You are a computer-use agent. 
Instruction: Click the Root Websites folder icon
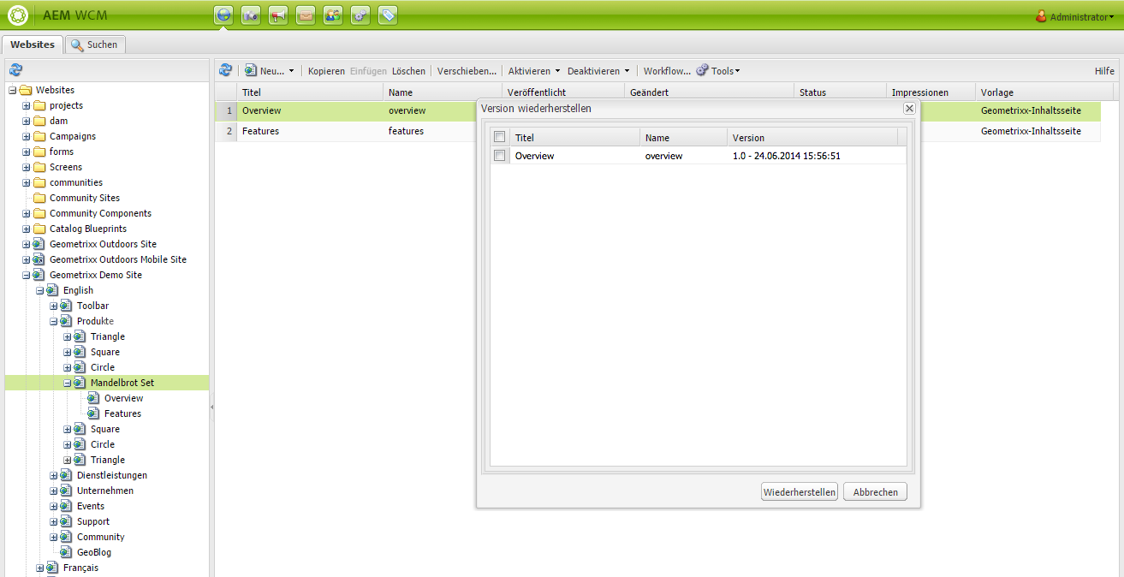click(26, 90)
